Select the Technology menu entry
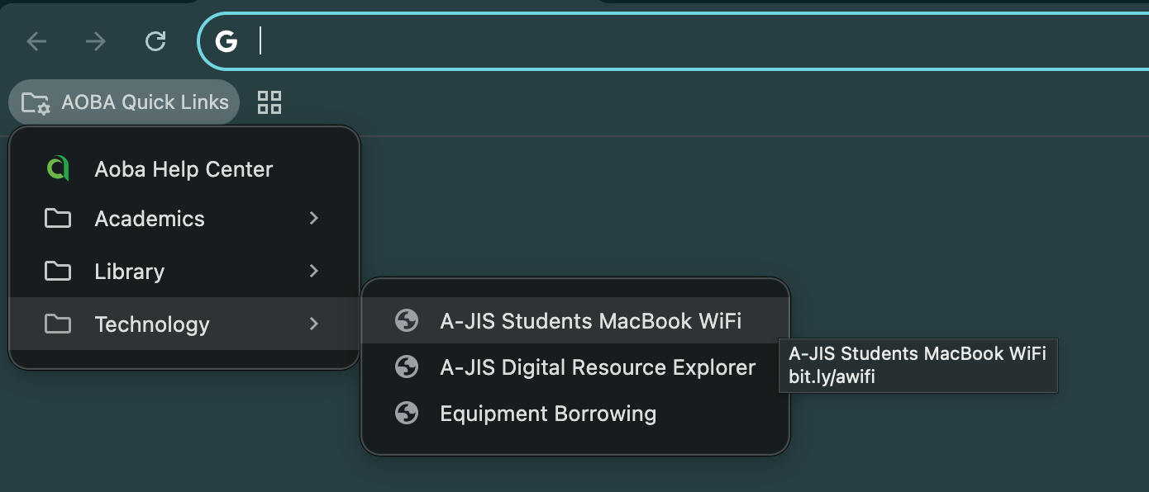 click(x=184, y=324)
